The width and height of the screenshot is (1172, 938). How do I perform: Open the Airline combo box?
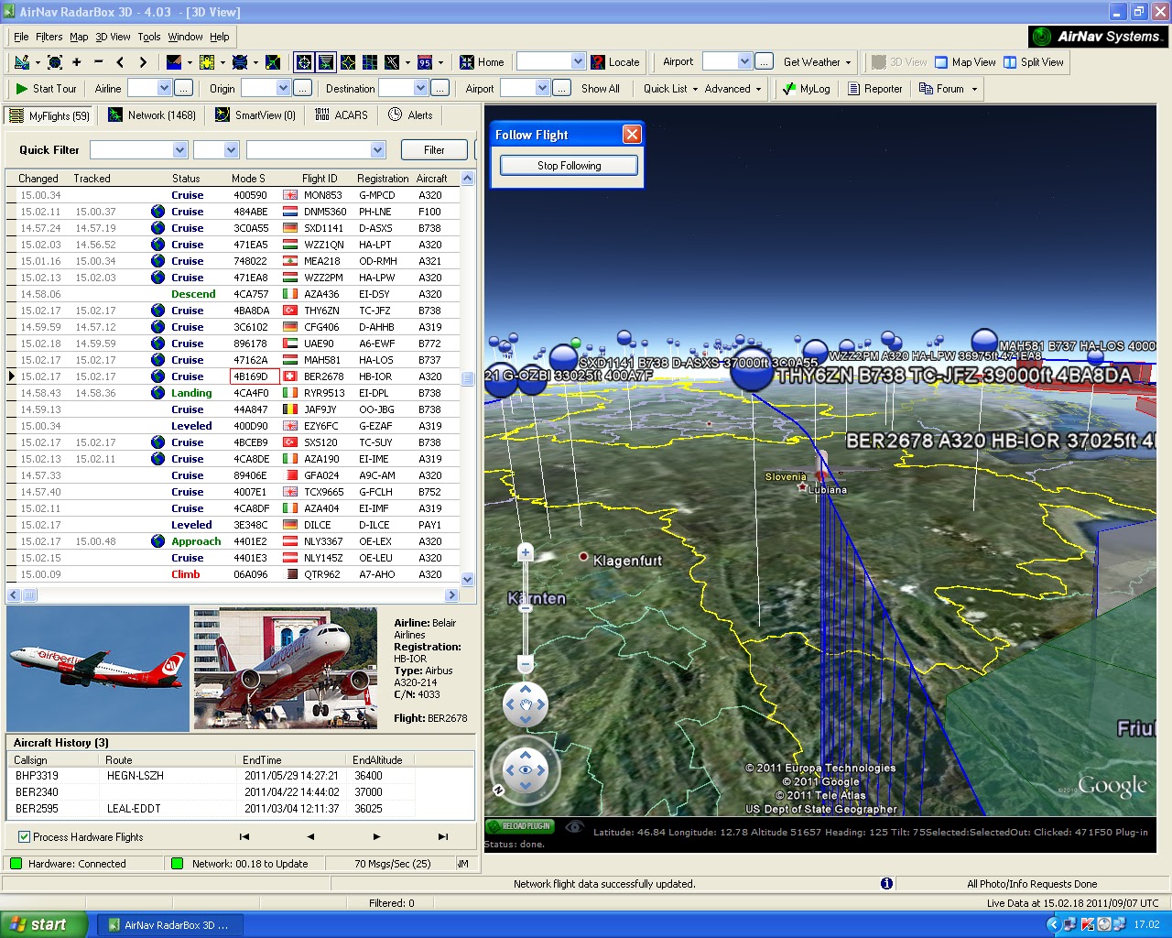[x=149, y=88]
